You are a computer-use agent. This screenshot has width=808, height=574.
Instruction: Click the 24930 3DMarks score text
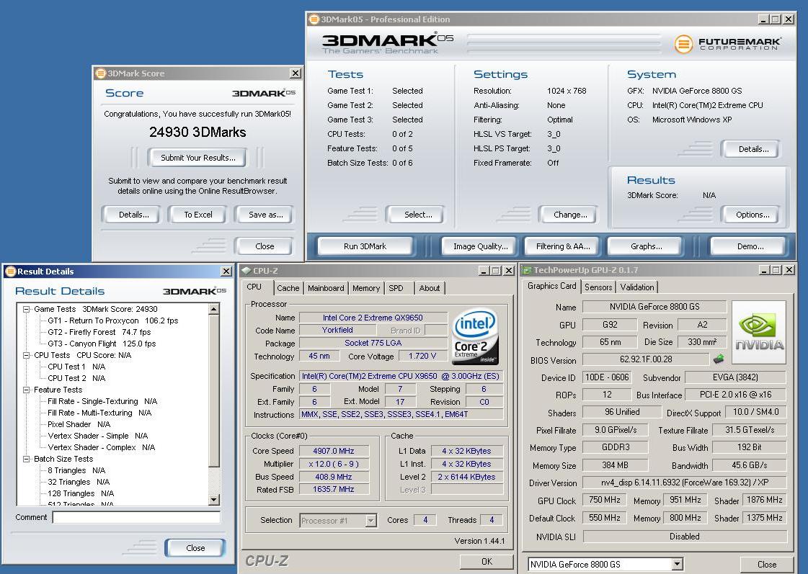pyautogui.click(x=197, y=133)
